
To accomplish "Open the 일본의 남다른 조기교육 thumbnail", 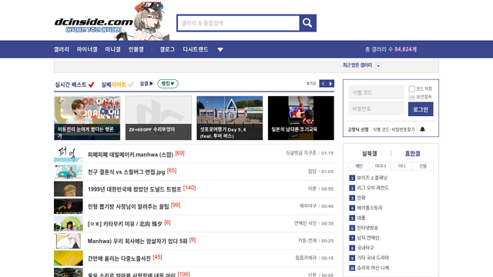I will pos(301,118).
